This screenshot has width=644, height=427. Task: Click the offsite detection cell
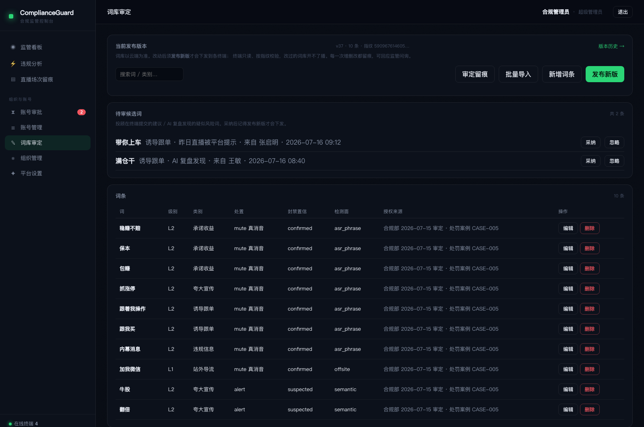pos(342,369)
